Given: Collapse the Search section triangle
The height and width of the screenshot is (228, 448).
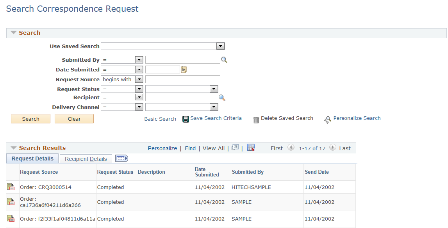Looking at the screenshot, I should click(x=13, y=32).
